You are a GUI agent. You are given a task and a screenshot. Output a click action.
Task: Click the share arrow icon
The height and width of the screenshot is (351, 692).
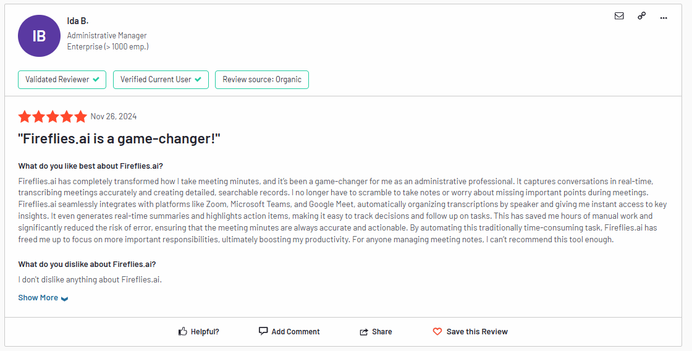(x=364, y=332)
